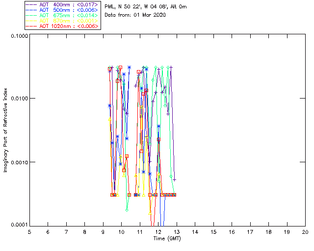Screen dimensions: 314x251
Task: Click the x-axis tick label 10
Action: [x=121, y=232]
